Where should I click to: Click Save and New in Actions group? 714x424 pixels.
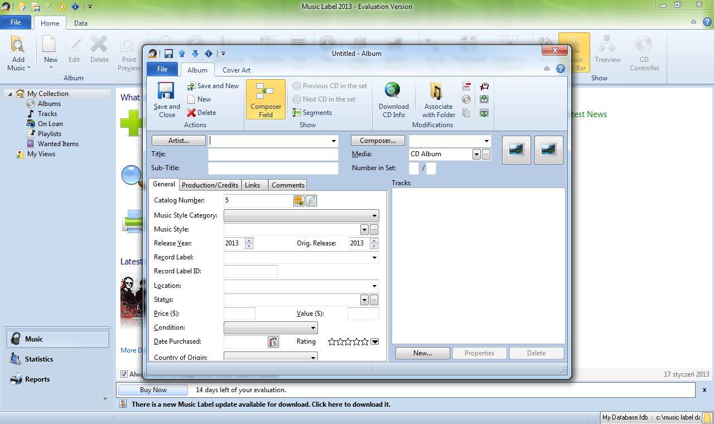[213, 86]
